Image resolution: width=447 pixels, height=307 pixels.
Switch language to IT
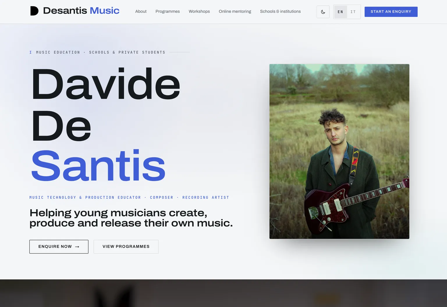tap(353, 12)
